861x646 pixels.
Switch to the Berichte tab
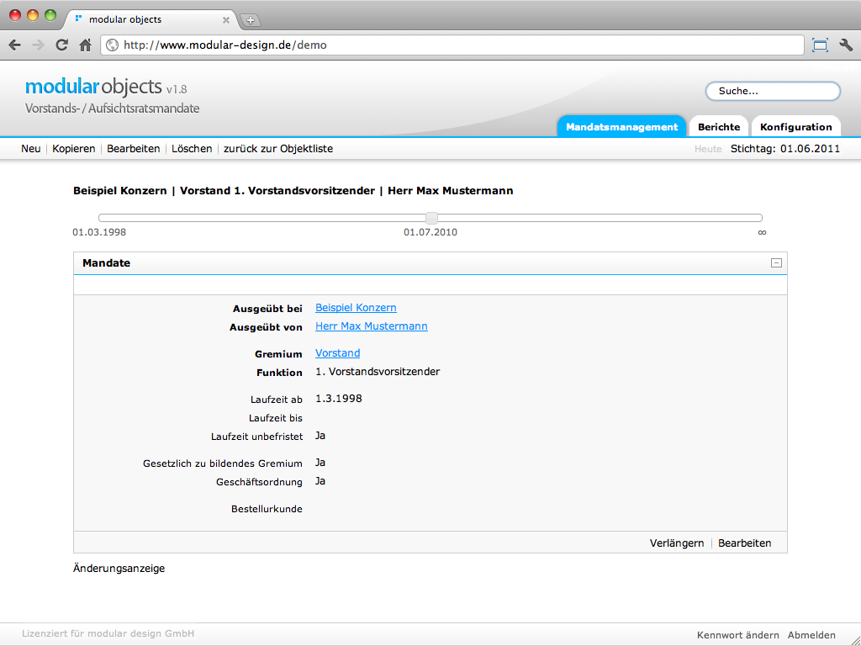pos(719,127)
